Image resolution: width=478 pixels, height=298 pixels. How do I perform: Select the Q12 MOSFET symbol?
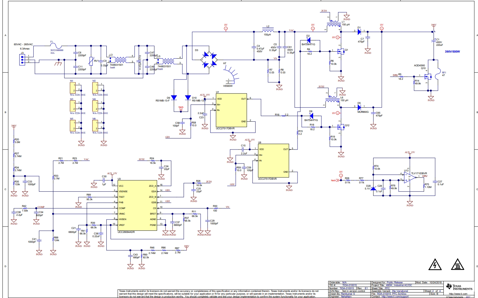coord(340,127)
